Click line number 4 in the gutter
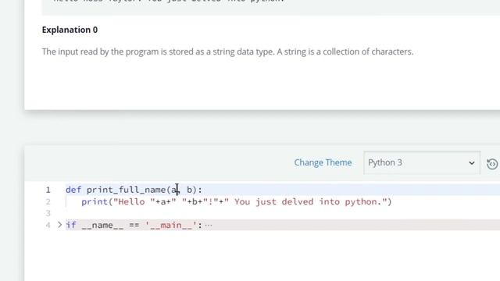The height and width of the screenshot is (281, 500). pyautogui.click(x=48, y=226)
